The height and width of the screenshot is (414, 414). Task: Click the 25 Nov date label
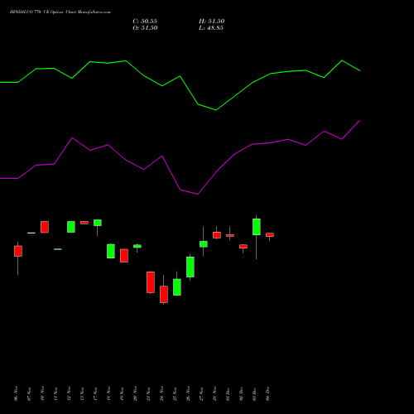(x=175, y=393)
